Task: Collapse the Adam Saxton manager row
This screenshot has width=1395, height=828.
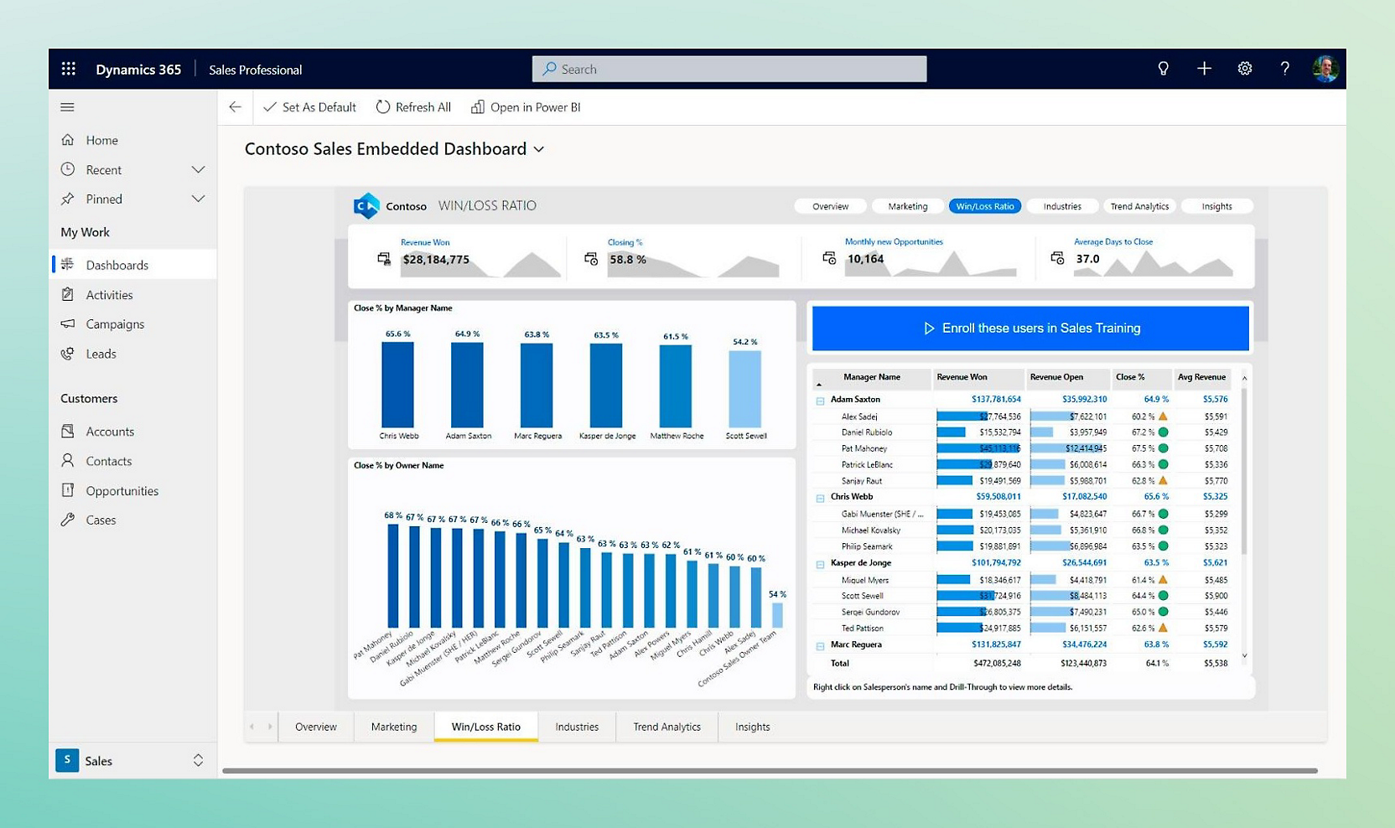Action: [x=820, y=401]
